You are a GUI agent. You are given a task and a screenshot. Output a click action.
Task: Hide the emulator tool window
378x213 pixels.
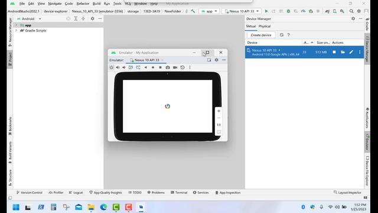click(x=224, y=60)
